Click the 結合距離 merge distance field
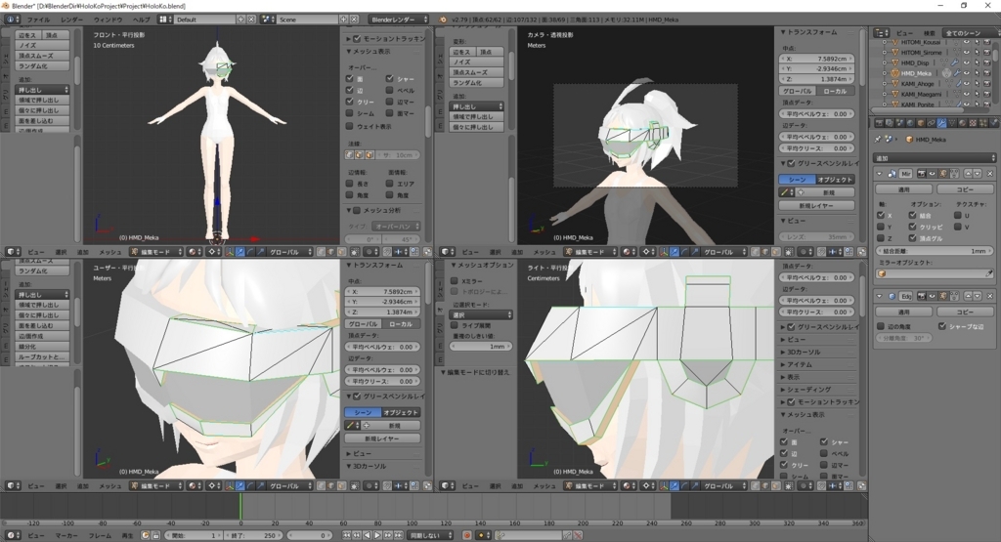The image size is (1001, 542). [936, 251]
